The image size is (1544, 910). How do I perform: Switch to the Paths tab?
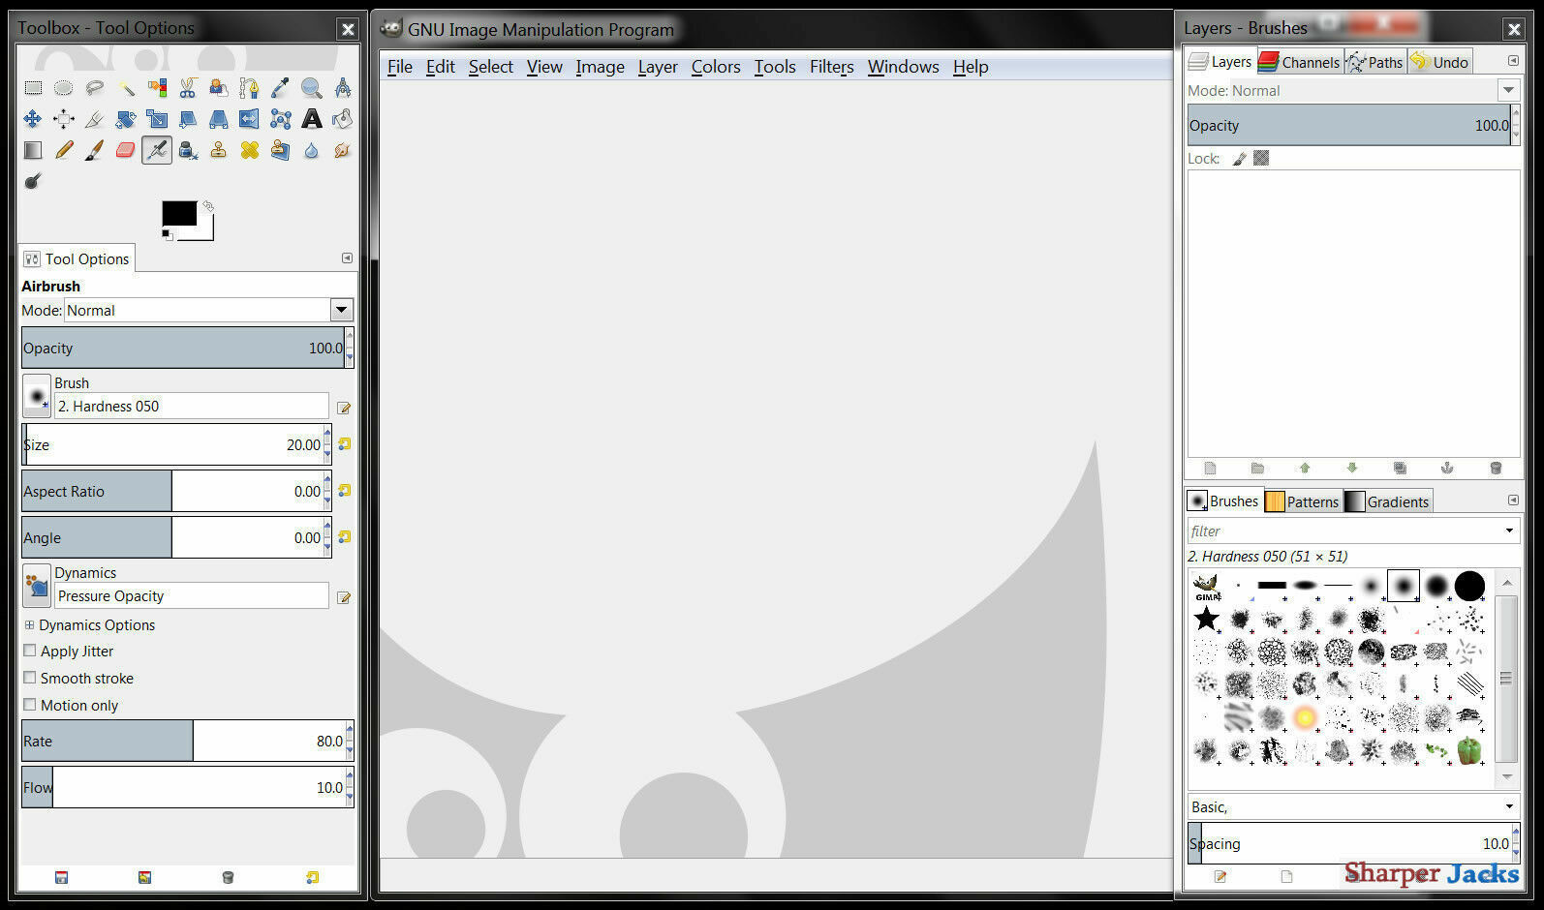1374,62
